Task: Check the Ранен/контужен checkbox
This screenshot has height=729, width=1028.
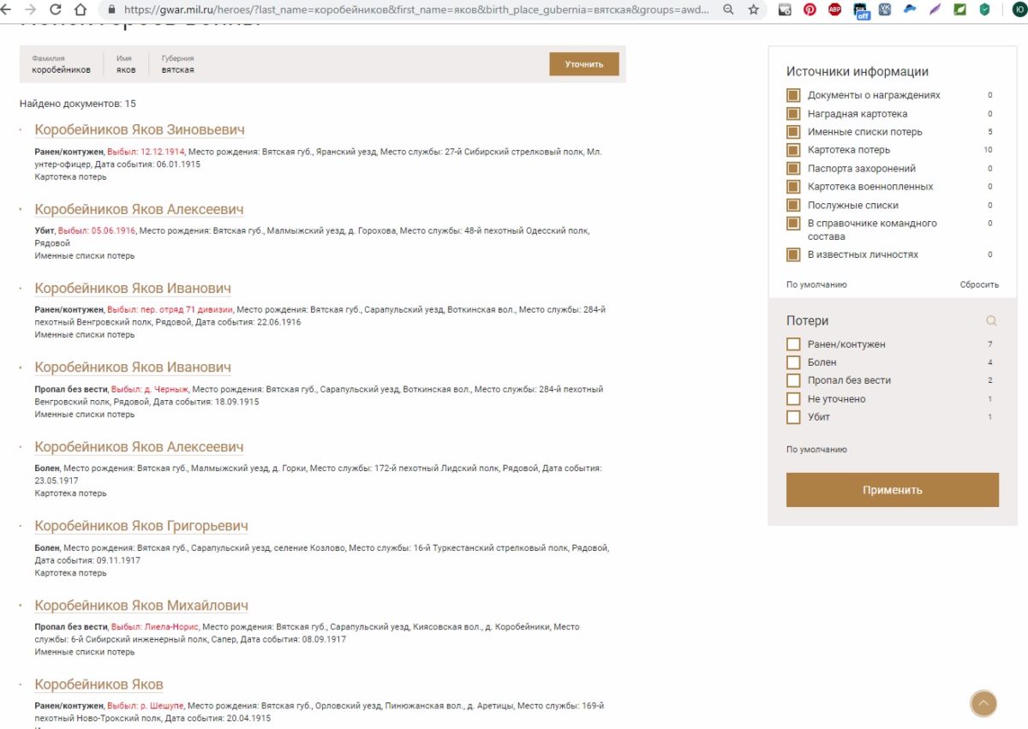Action: [x=793, y=344]
